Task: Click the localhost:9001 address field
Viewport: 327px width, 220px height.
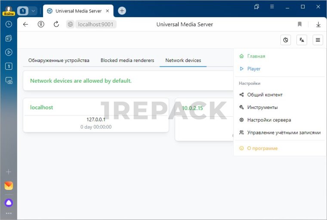Action: click(96, 25)
